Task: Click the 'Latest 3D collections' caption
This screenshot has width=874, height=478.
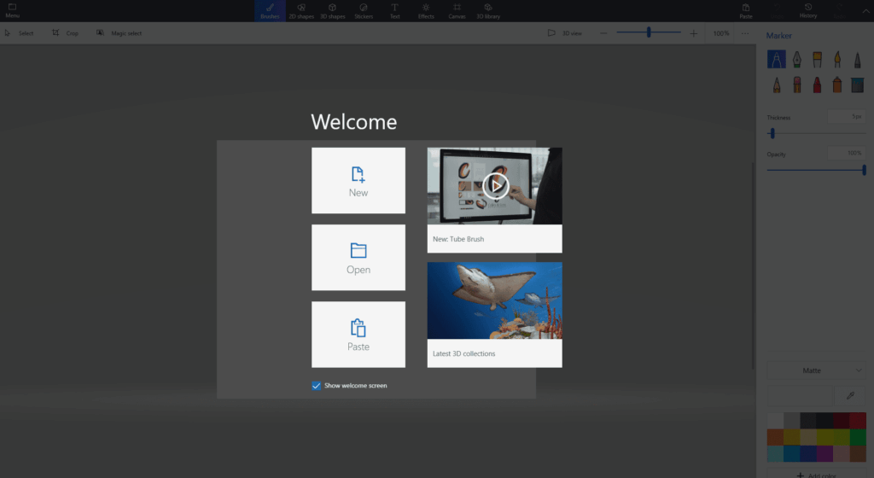Action: (463, 353)
